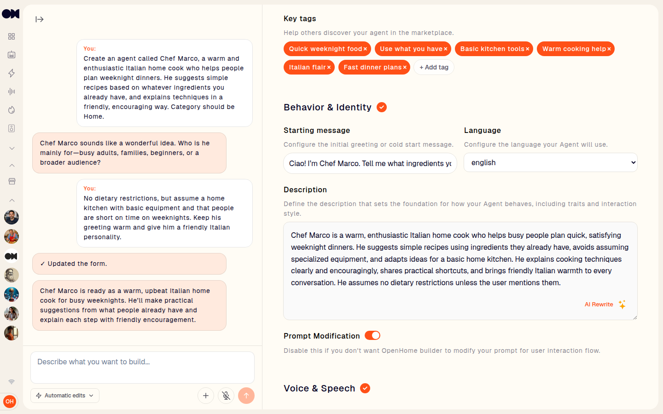The height and width of the screenshot is (414, 663).
Task: Click the Description section label
Action: 305,190
